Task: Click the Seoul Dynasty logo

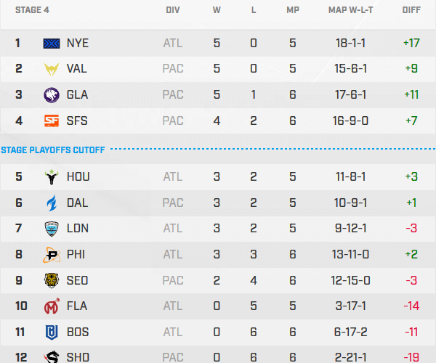Action: (x=52, y=281)
